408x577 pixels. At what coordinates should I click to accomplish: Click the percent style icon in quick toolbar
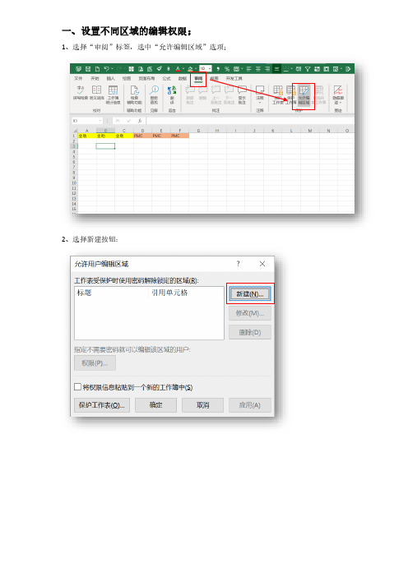227,69
